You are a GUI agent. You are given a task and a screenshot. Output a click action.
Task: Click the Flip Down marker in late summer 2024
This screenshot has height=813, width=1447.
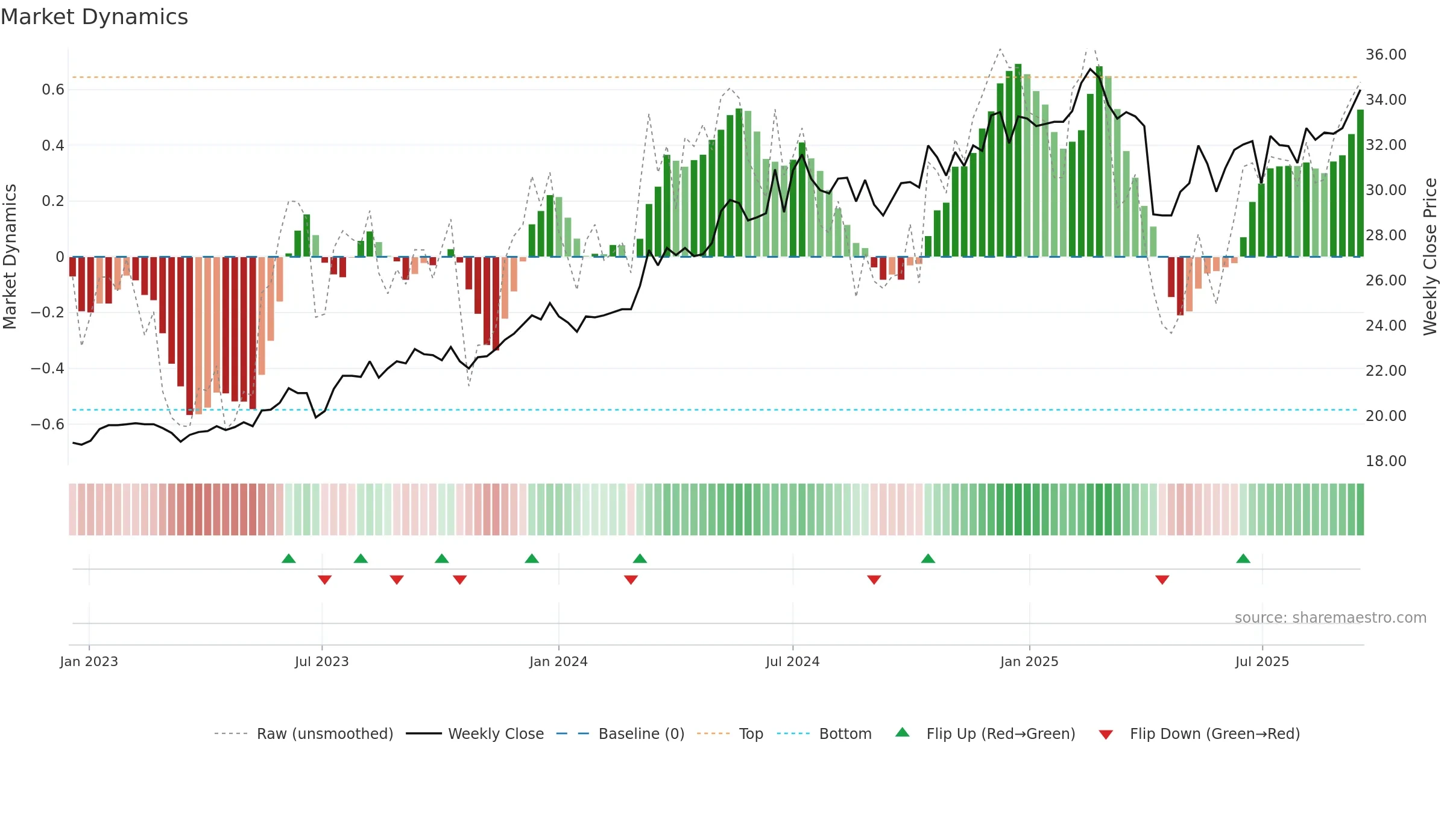(x=874, y=579)
